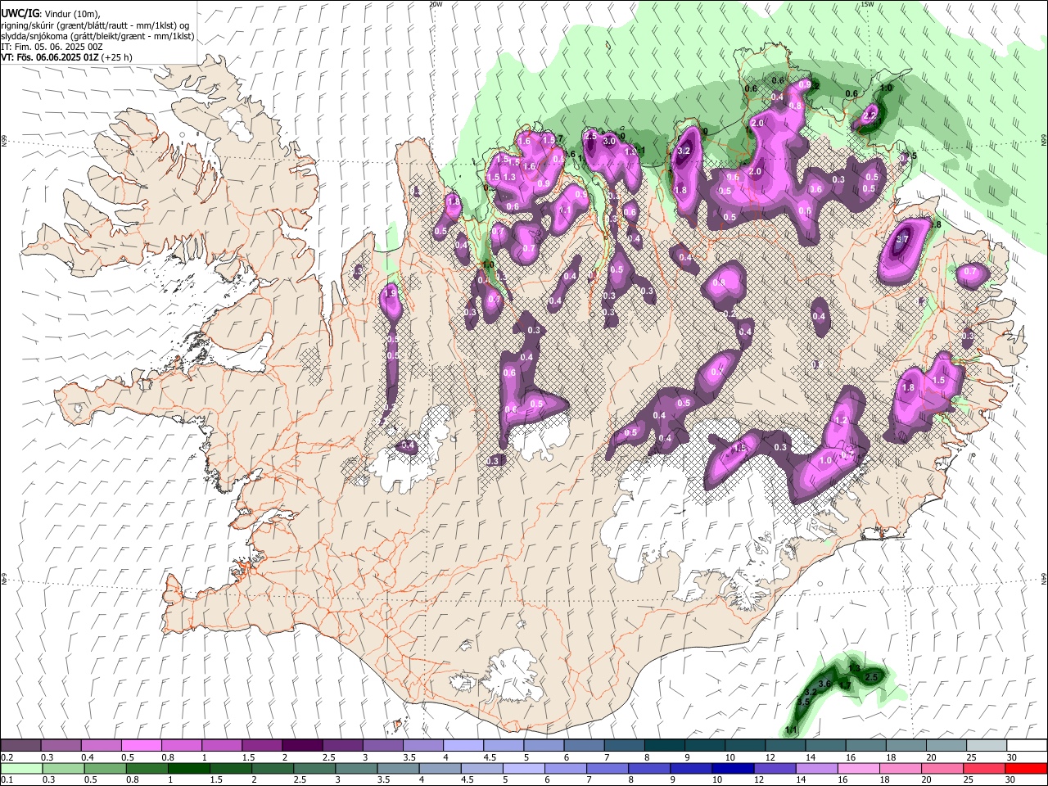Click the '(+25 h)' forecast offset text
Image resolution: width=1048 pixels, height=786 pixels.
[x=118, y=57]
